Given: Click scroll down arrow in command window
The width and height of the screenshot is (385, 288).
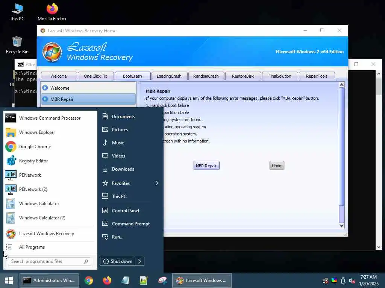Looking at the screenshot, I should [379, 247].
